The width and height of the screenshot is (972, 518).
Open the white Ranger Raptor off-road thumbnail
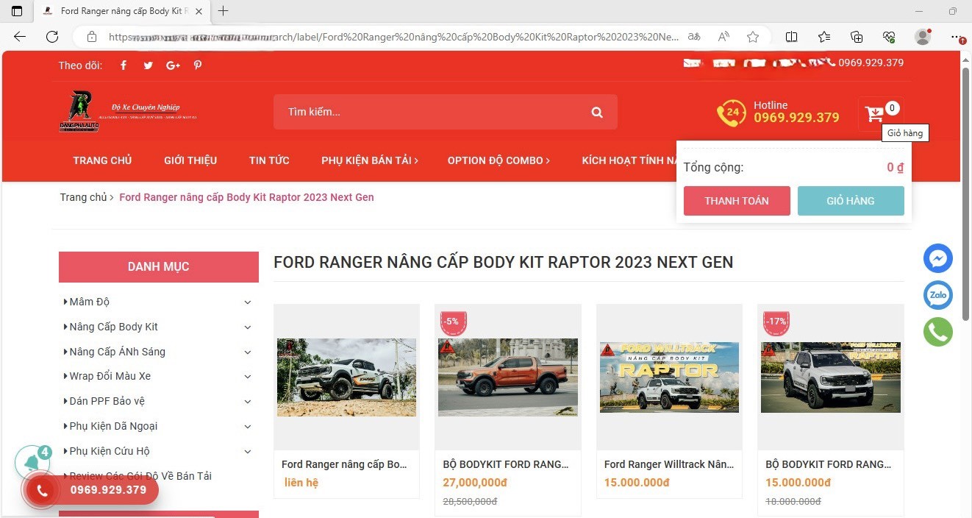346,377
